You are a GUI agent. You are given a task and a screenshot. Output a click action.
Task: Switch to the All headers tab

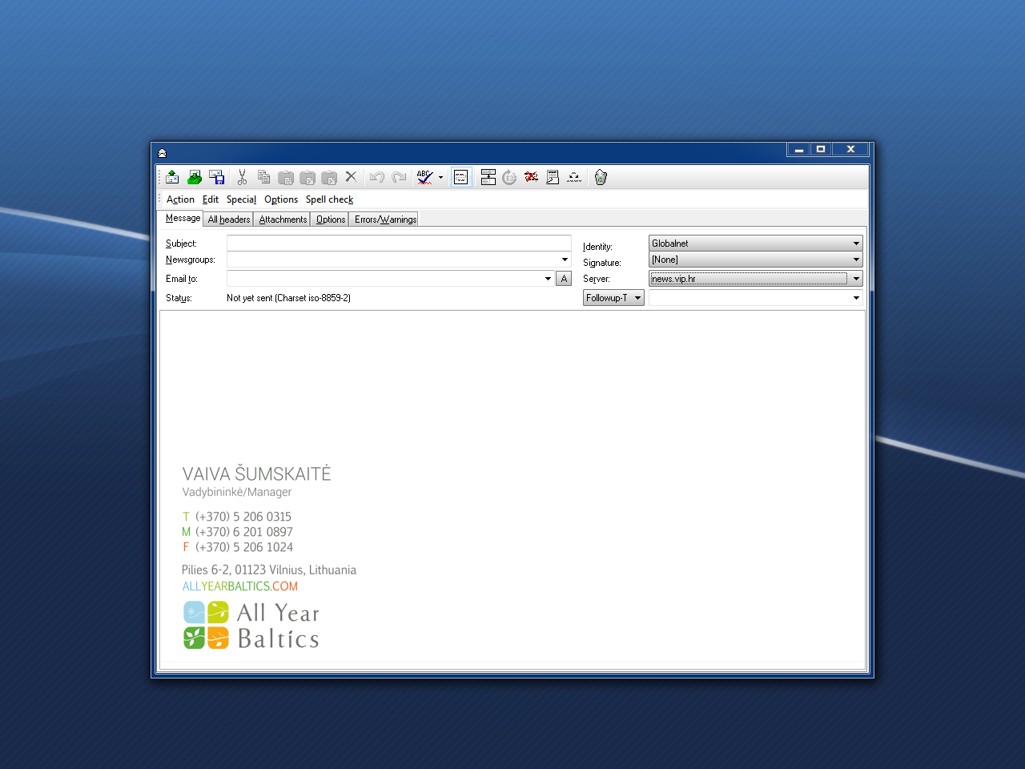coord(229,219)
